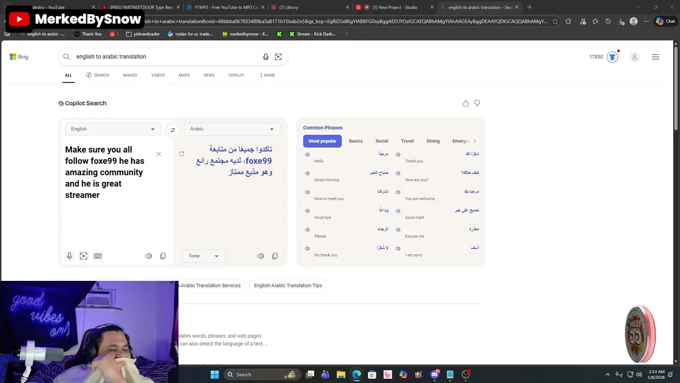Viewport: 680px width, 383px height.
Task: Play audio for I am sorry phrase
Action: click(398, 248)
